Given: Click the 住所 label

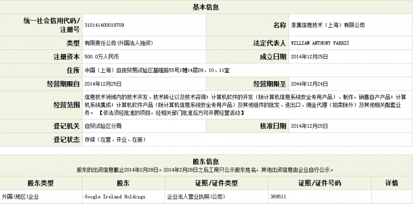Looking at the screenshot, I should pos(73,71).
